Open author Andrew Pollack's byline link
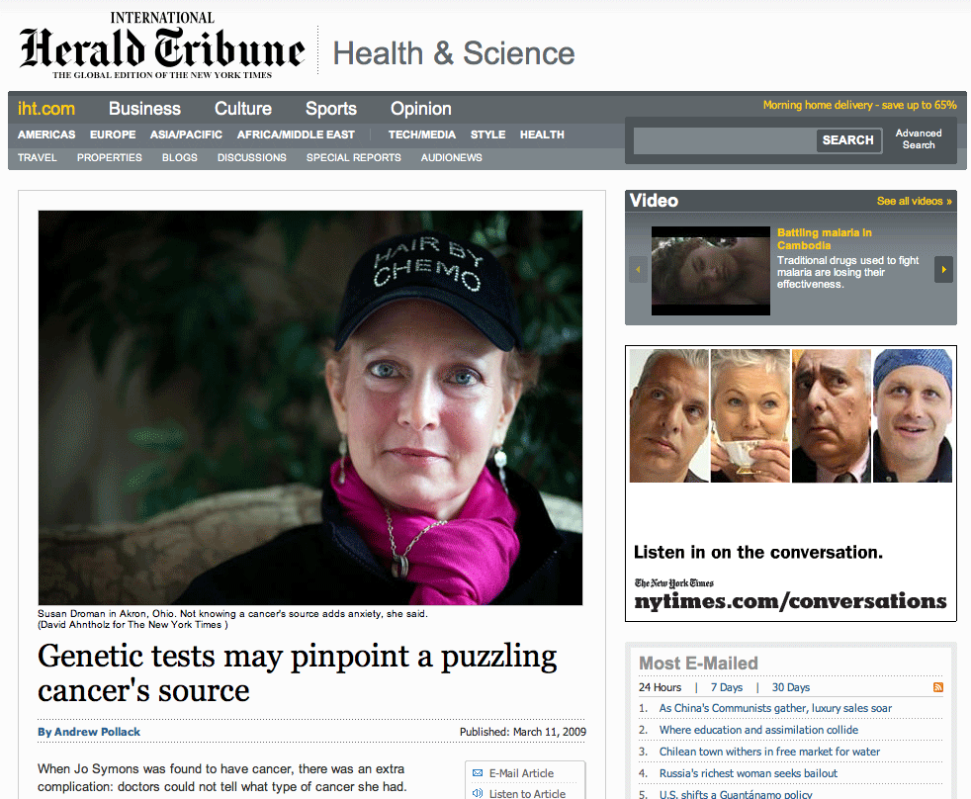The width and height of the screenshot is (971, 799). [x=89, y=732]
